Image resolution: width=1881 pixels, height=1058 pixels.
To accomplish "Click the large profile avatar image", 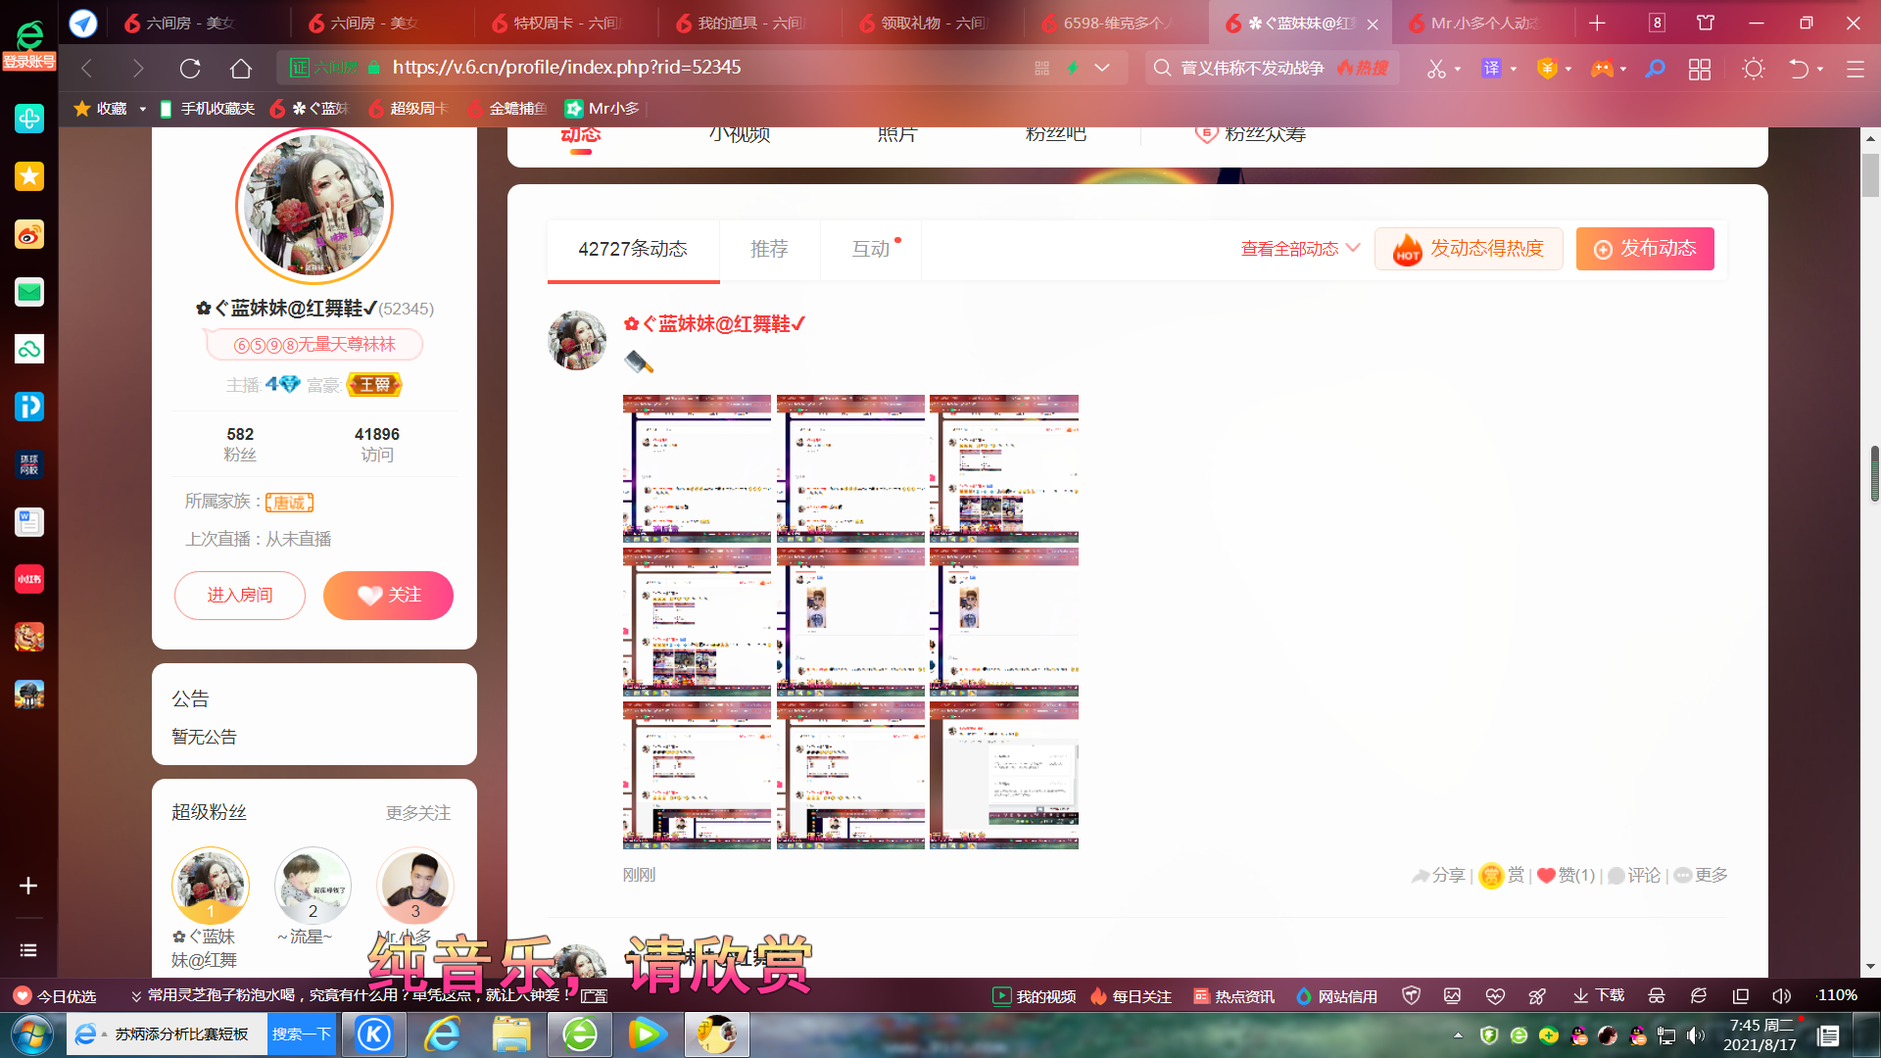I will pyautogui.click(x=314, y=206).
